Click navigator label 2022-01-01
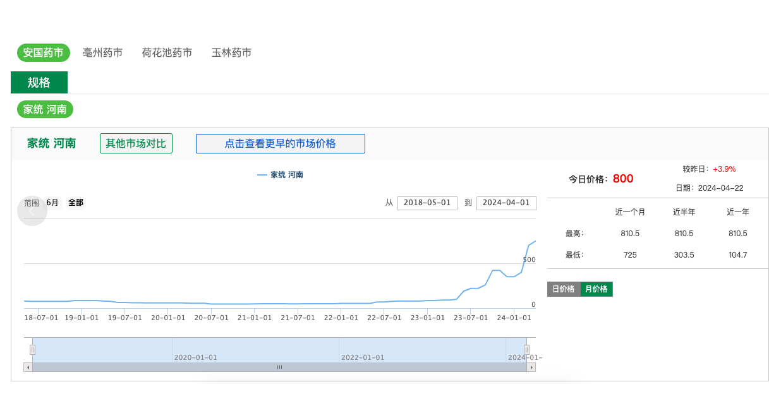Image resolution: width=769 pixels, height=394 pixels. point(363,357)
